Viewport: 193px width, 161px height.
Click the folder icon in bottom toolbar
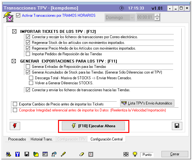pyautogui.click(x=36, y=154)
